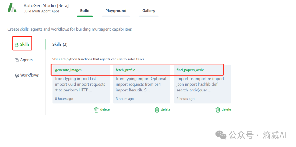Screen dimensions: 296x147
Task: Open the find_papers_arxiv skill title
Action: tap(190, 70)
